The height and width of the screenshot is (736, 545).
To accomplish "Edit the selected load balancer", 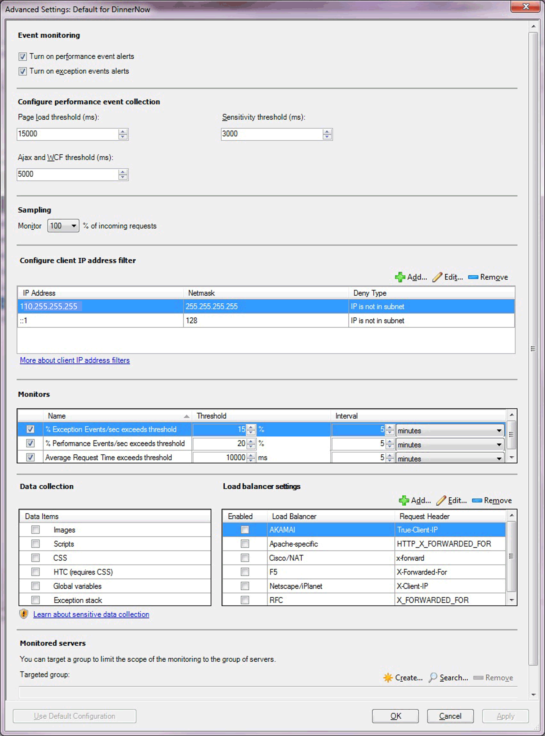I will pyautogui.click(x=451, y=500).
